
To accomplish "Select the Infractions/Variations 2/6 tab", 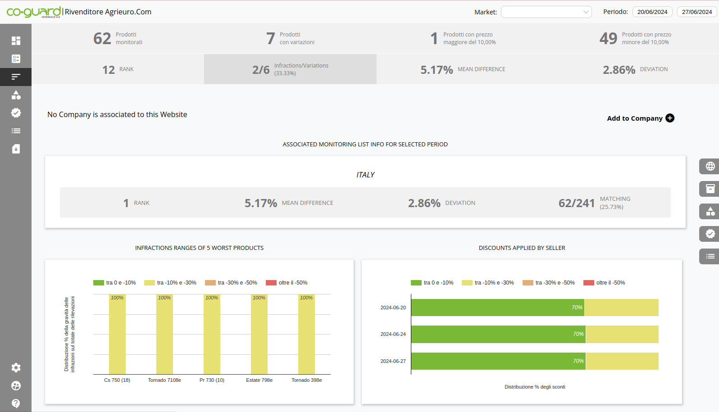I will 290,69.
